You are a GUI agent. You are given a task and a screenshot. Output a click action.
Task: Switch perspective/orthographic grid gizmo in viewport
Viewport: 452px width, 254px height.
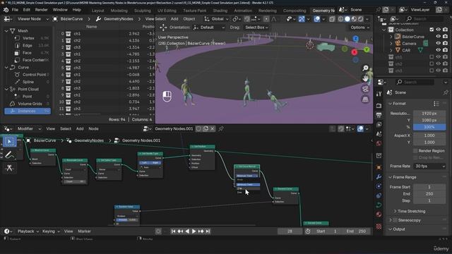pos(365,99)
